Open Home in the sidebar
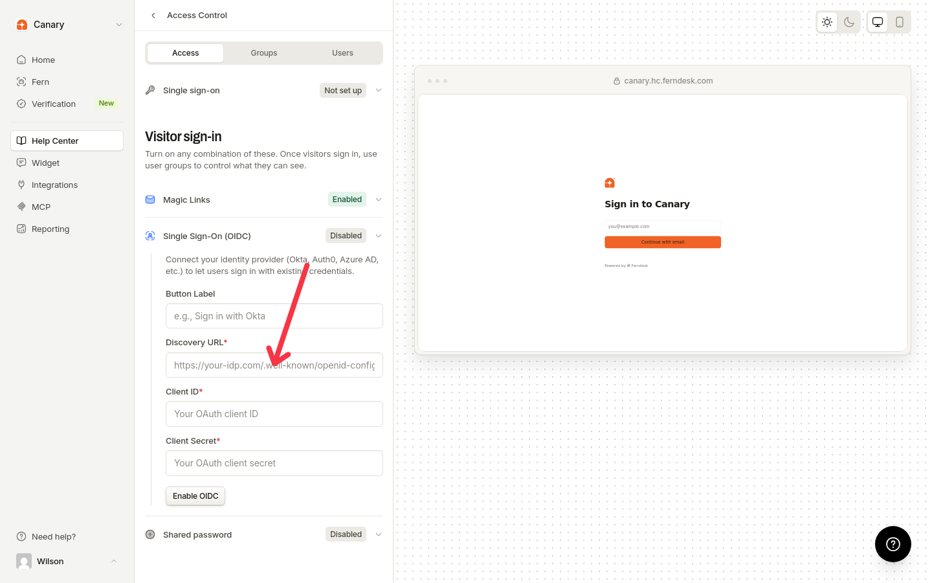This screenshot has width=932, height=583. [x=67, y=60]
